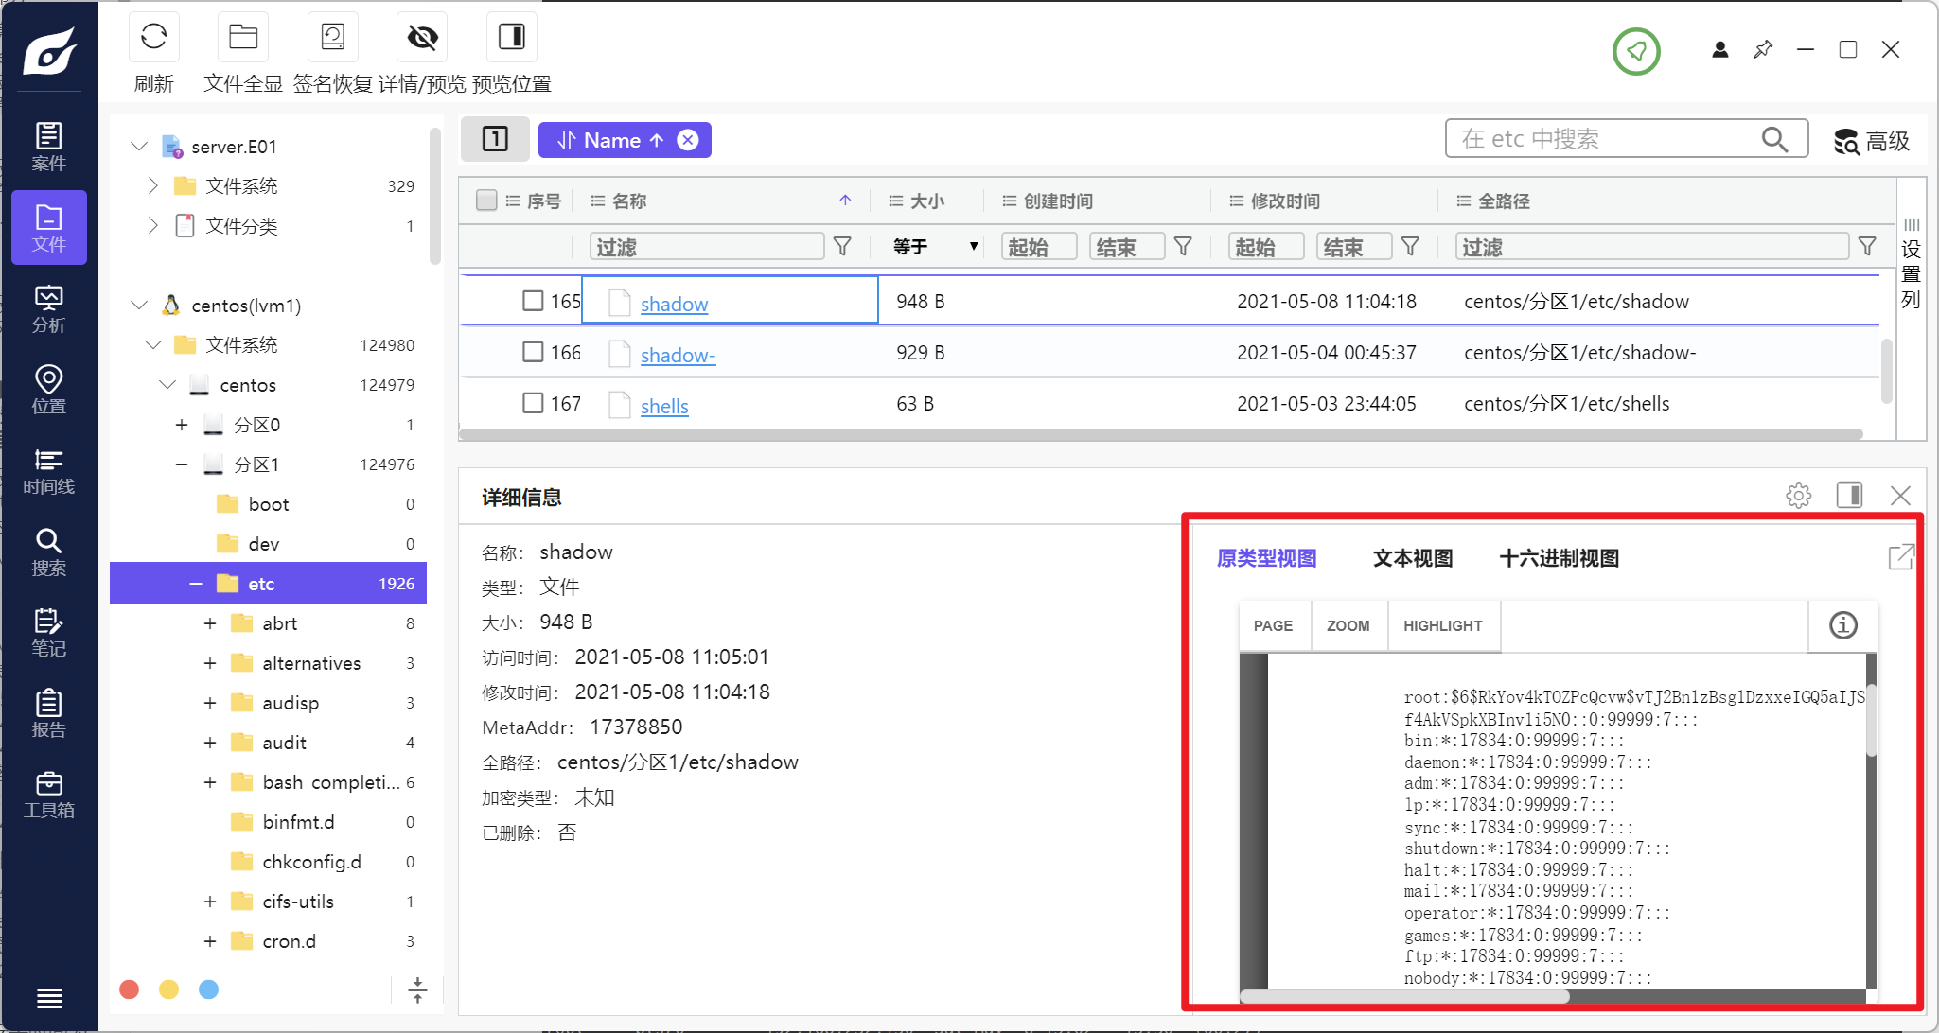Open the ZOOM viewer menu
Screen dimensions: 1939x1033
(x=1348, y=626)
